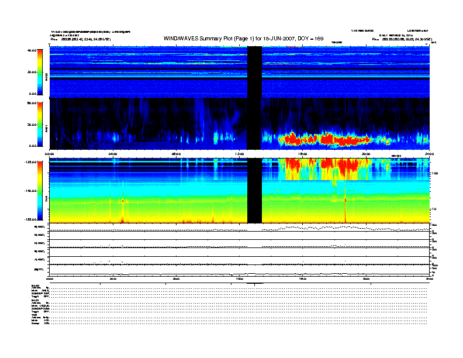
Task: Click the 40.00 label on RAD2 color scale
Action: [x=32, y=50]
